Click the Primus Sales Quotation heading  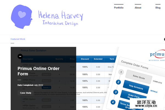click(x=34, y=50)
